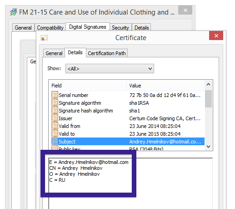The image size is (235, 209).
Task: Click the highlighted Subject field icon
Action: pos(55,142)
